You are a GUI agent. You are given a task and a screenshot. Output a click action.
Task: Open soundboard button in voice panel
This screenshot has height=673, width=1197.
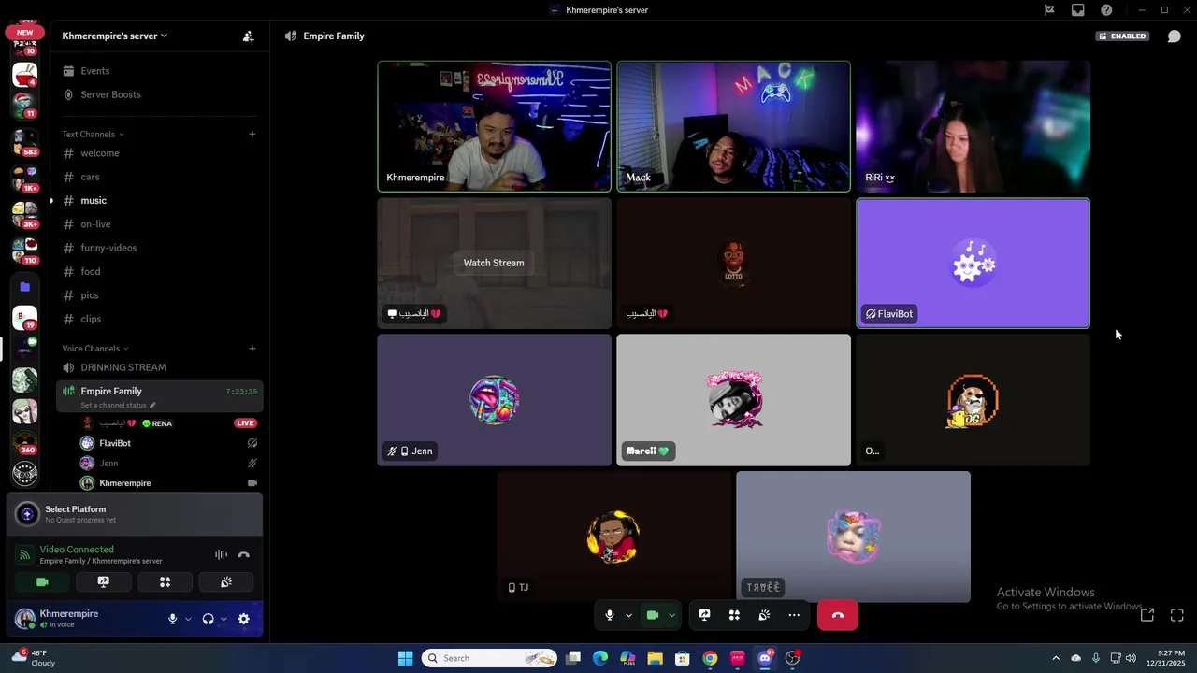point(226,581)
